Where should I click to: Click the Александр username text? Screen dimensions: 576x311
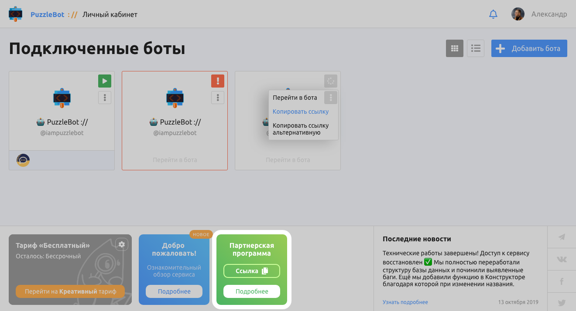(549, 14)
